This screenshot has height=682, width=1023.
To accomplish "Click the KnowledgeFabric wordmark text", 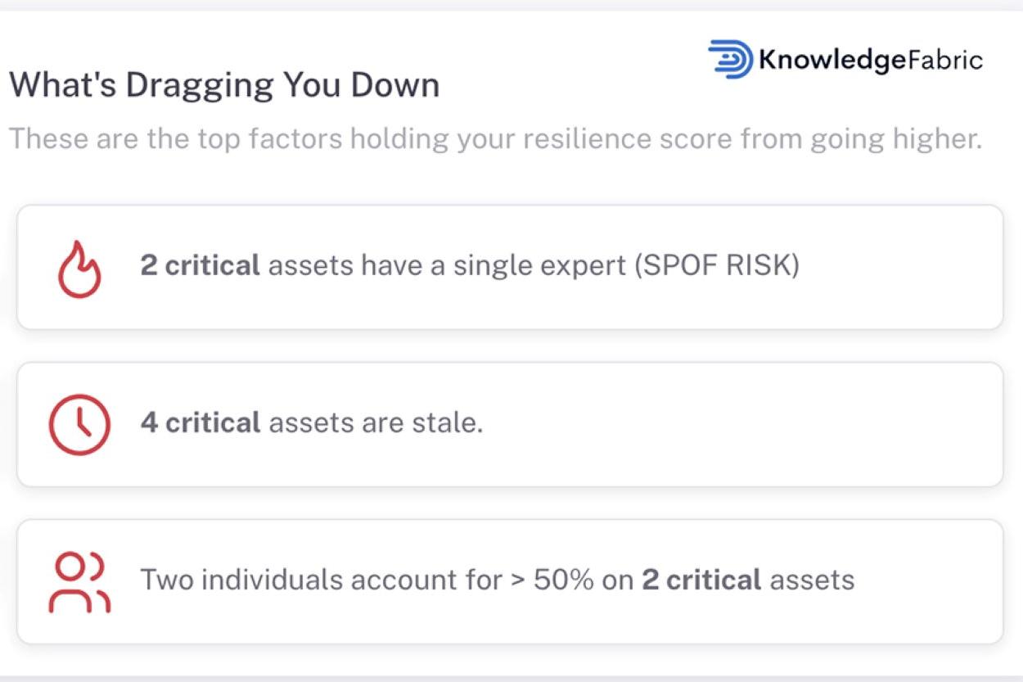I will (x=871, y=59).
